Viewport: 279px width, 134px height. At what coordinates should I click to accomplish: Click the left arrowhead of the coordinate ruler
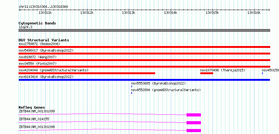pyautogui.click(x=20, y=10)
